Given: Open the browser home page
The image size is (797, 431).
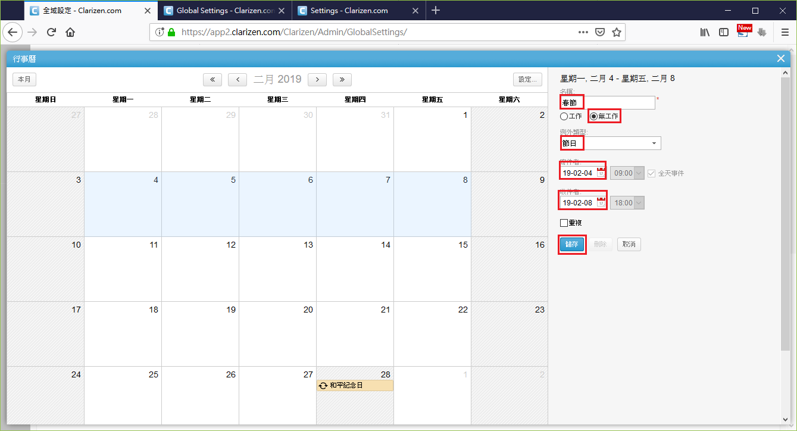Looking at the screenshot, I should [x=70, y=32].
